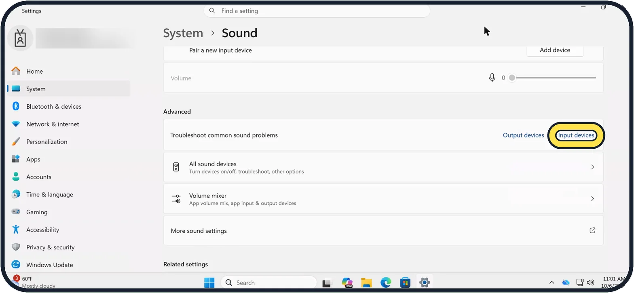Click the OneDrive cloud tray icon
The width and height of the screenshot is (634, 293).
point(566,282)
